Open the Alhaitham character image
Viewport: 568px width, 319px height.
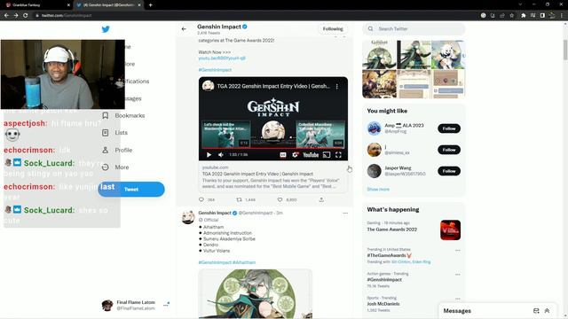256,293
